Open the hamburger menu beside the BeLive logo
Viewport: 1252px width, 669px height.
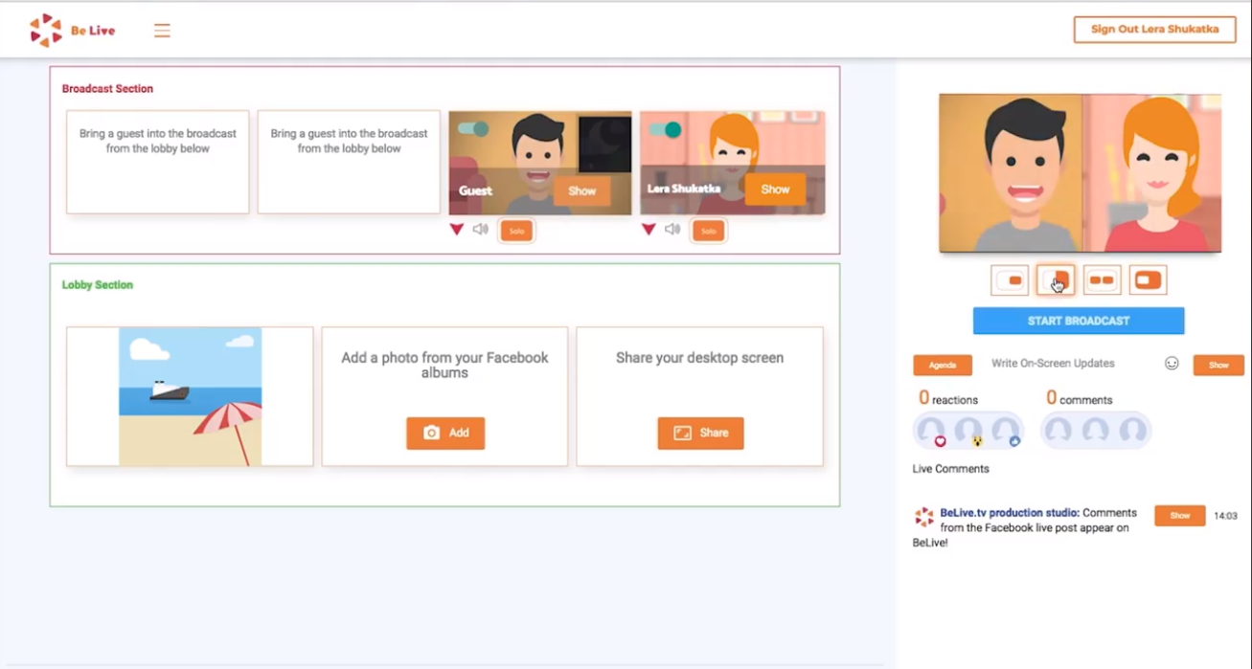pyautogui.click(x=162, y=31)
